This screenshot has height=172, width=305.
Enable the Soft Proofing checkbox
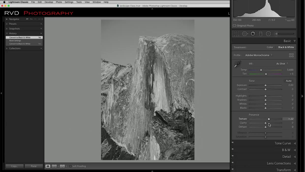(70, 166)
